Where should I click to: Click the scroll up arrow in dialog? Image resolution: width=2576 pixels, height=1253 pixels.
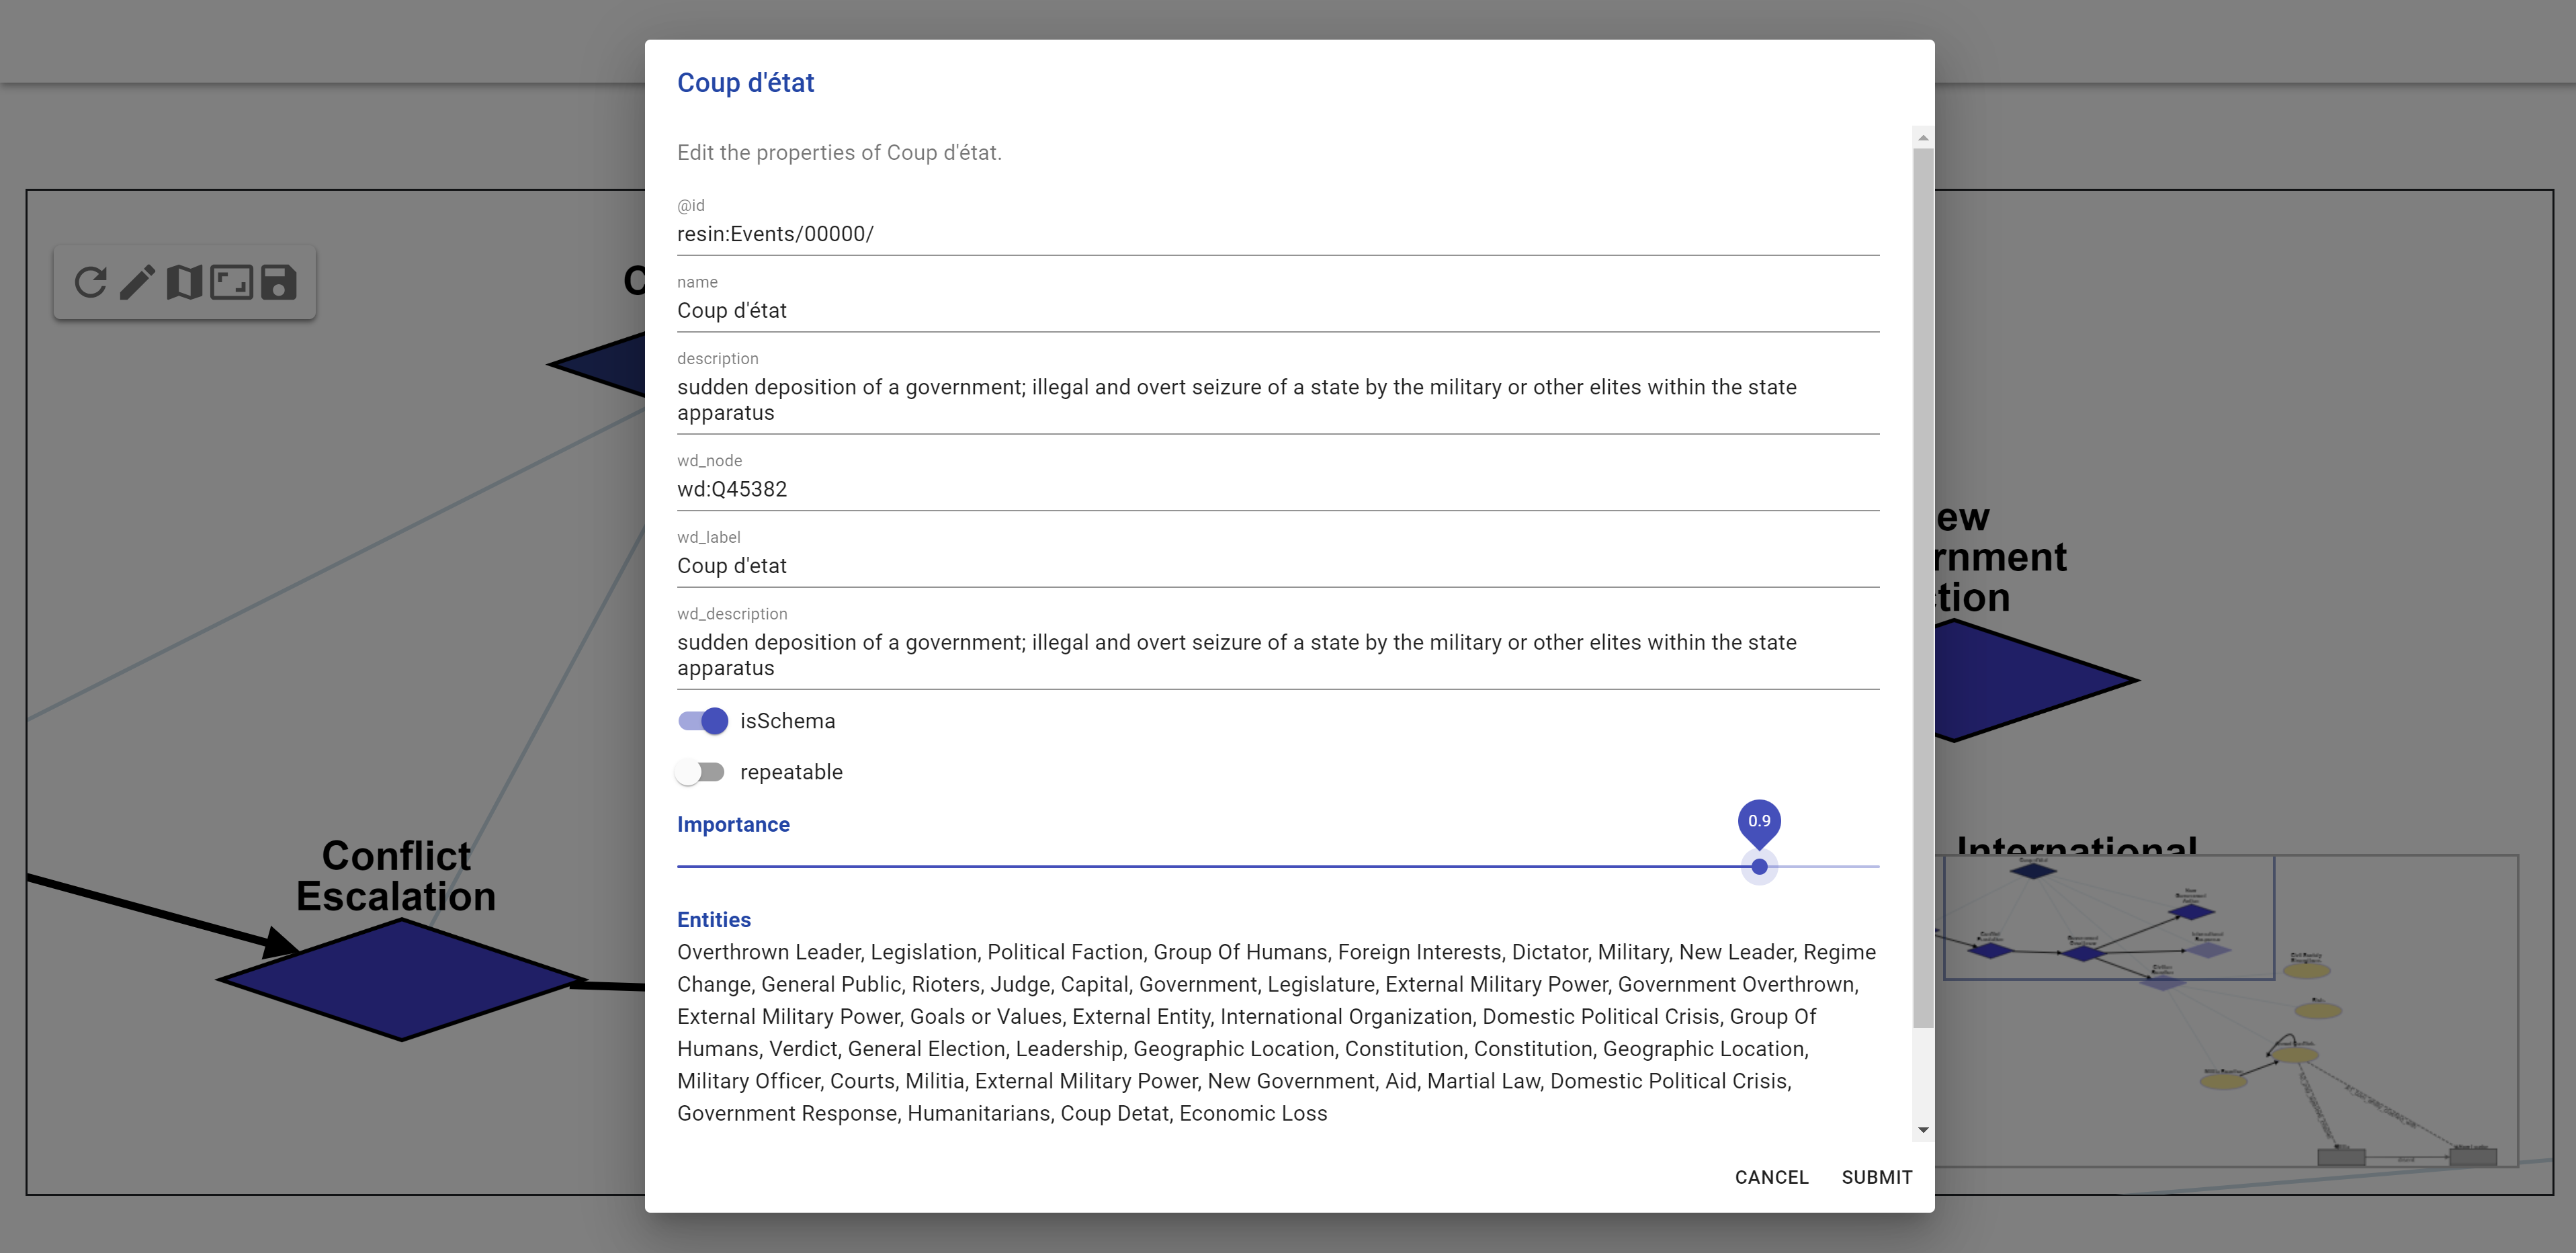[1922, 138]
